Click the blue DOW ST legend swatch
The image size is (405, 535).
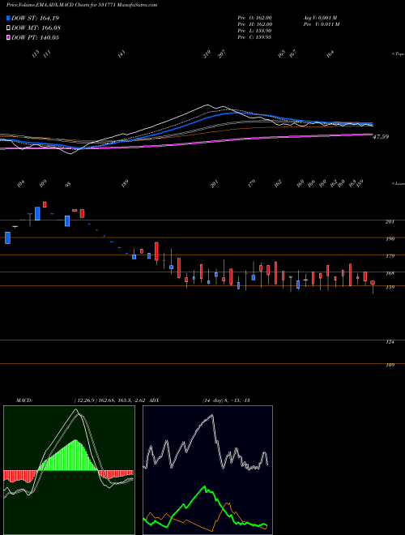pos(8,18)
